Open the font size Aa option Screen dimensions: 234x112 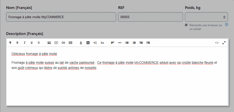click(x=102, y=43)
